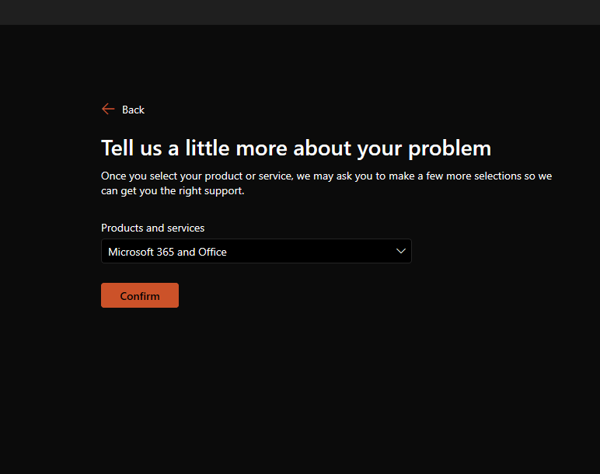The height and width of the screenshot is (474, 600).
Task: Click the dark title bar at top
Action: click(300, 12)
